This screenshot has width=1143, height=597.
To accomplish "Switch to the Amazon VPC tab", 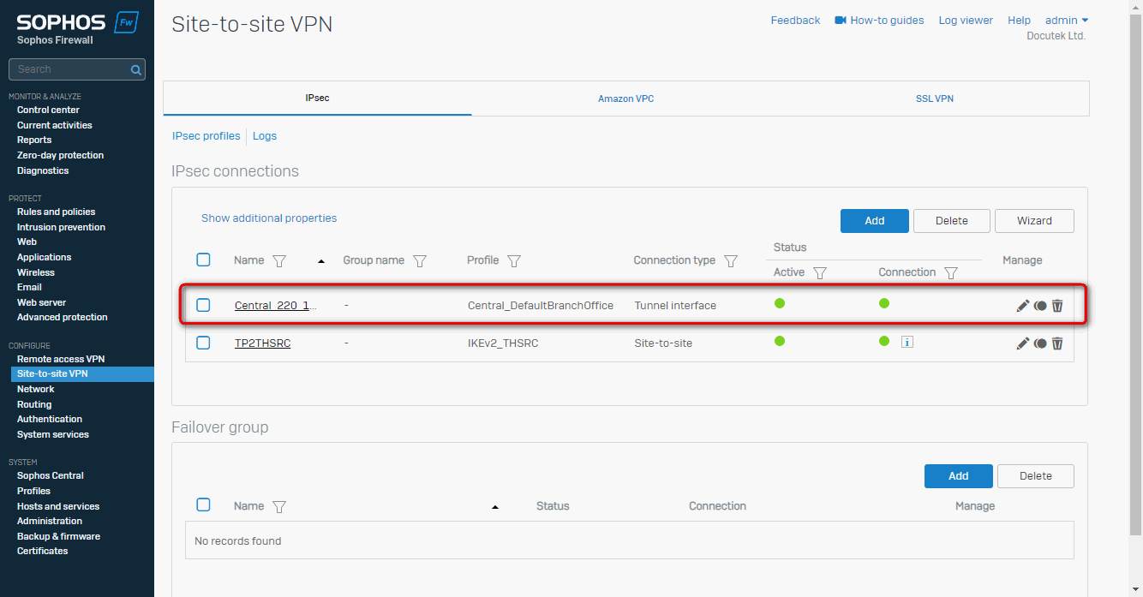I will click(625, 99).
